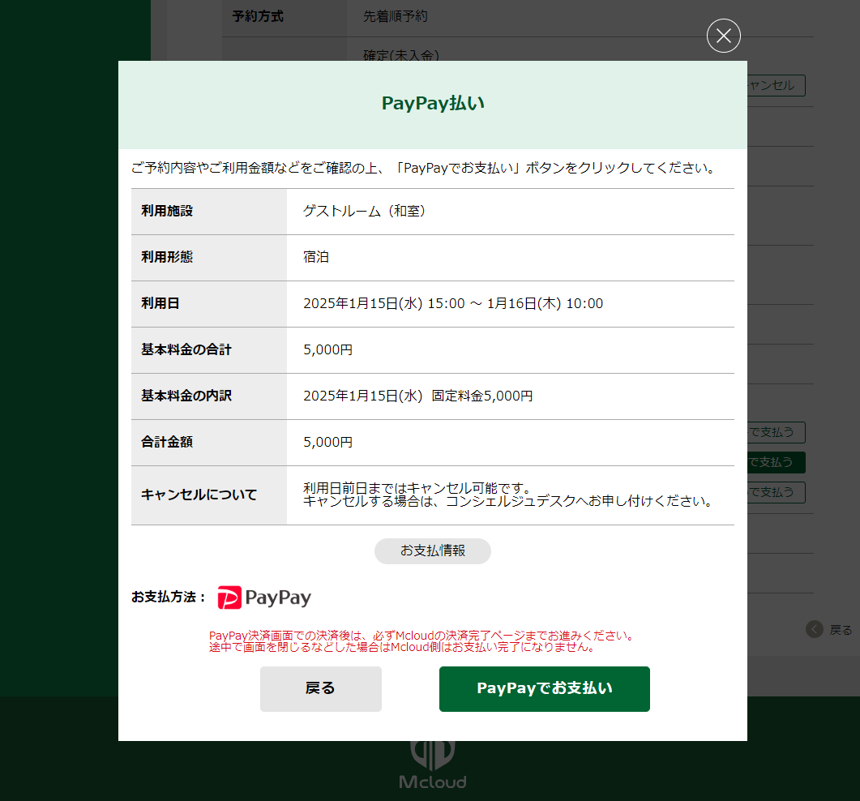Click the bottom で支払う button behind dialog

776,492
